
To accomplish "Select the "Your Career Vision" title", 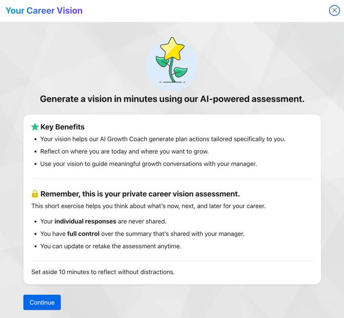I will (x=44, y=10).
